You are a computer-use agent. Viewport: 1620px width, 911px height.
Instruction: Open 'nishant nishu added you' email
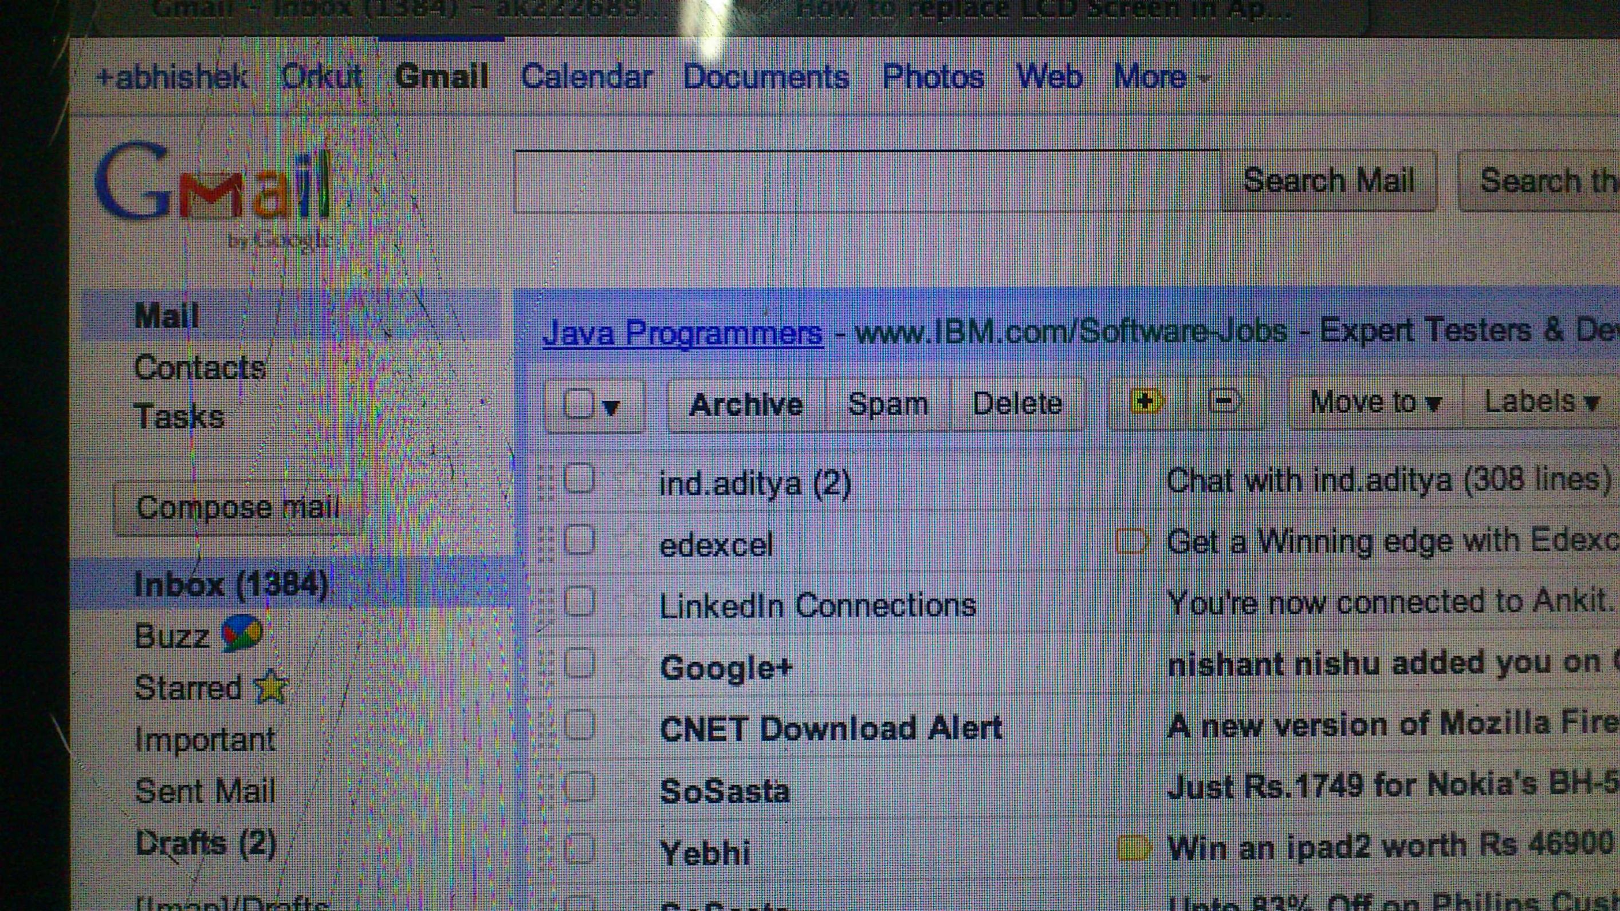(1393, 664)
